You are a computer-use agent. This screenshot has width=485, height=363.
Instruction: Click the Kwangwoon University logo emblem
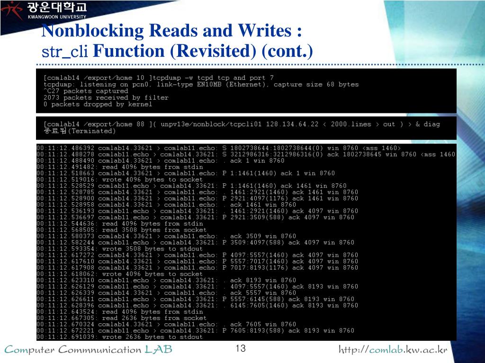(11, 9)
